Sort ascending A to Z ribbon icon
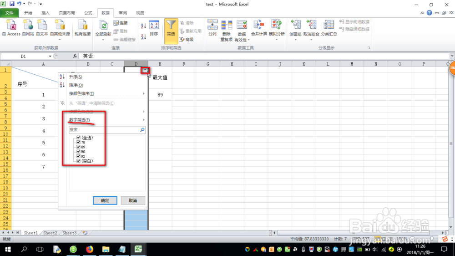This screenshot has height=256, width=455. pos(143,26)
